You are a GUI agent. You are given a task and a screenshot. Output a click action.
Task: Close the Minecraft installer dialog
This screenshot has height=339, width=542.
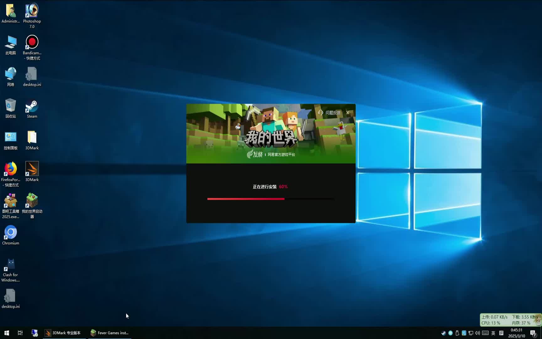[348, 113]
